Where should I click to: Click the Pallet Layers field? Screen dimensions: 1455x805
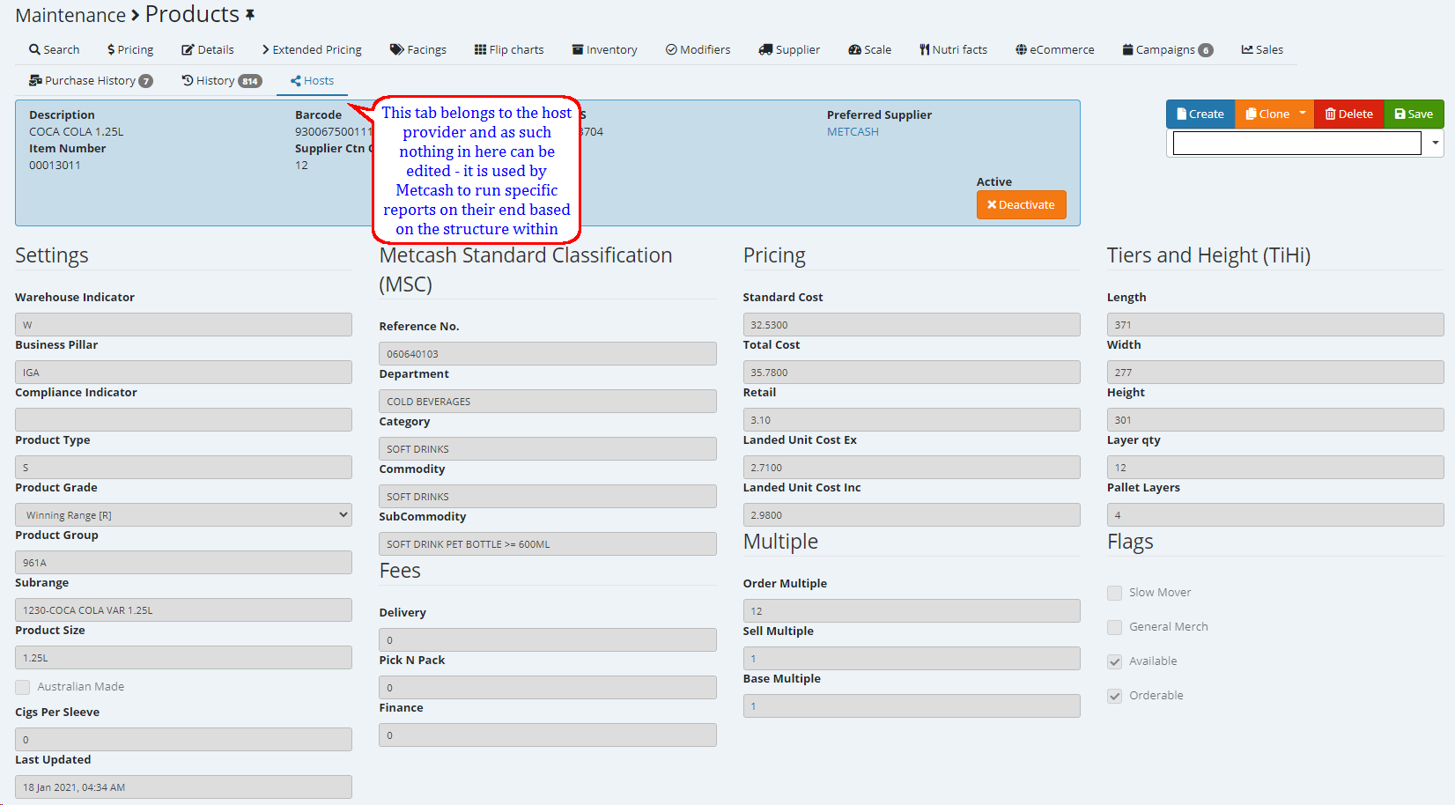[x=1275, y=515]
